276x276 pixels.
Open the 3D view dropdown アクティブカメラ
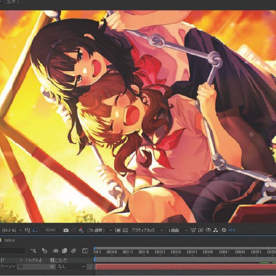tap(147, 230)
